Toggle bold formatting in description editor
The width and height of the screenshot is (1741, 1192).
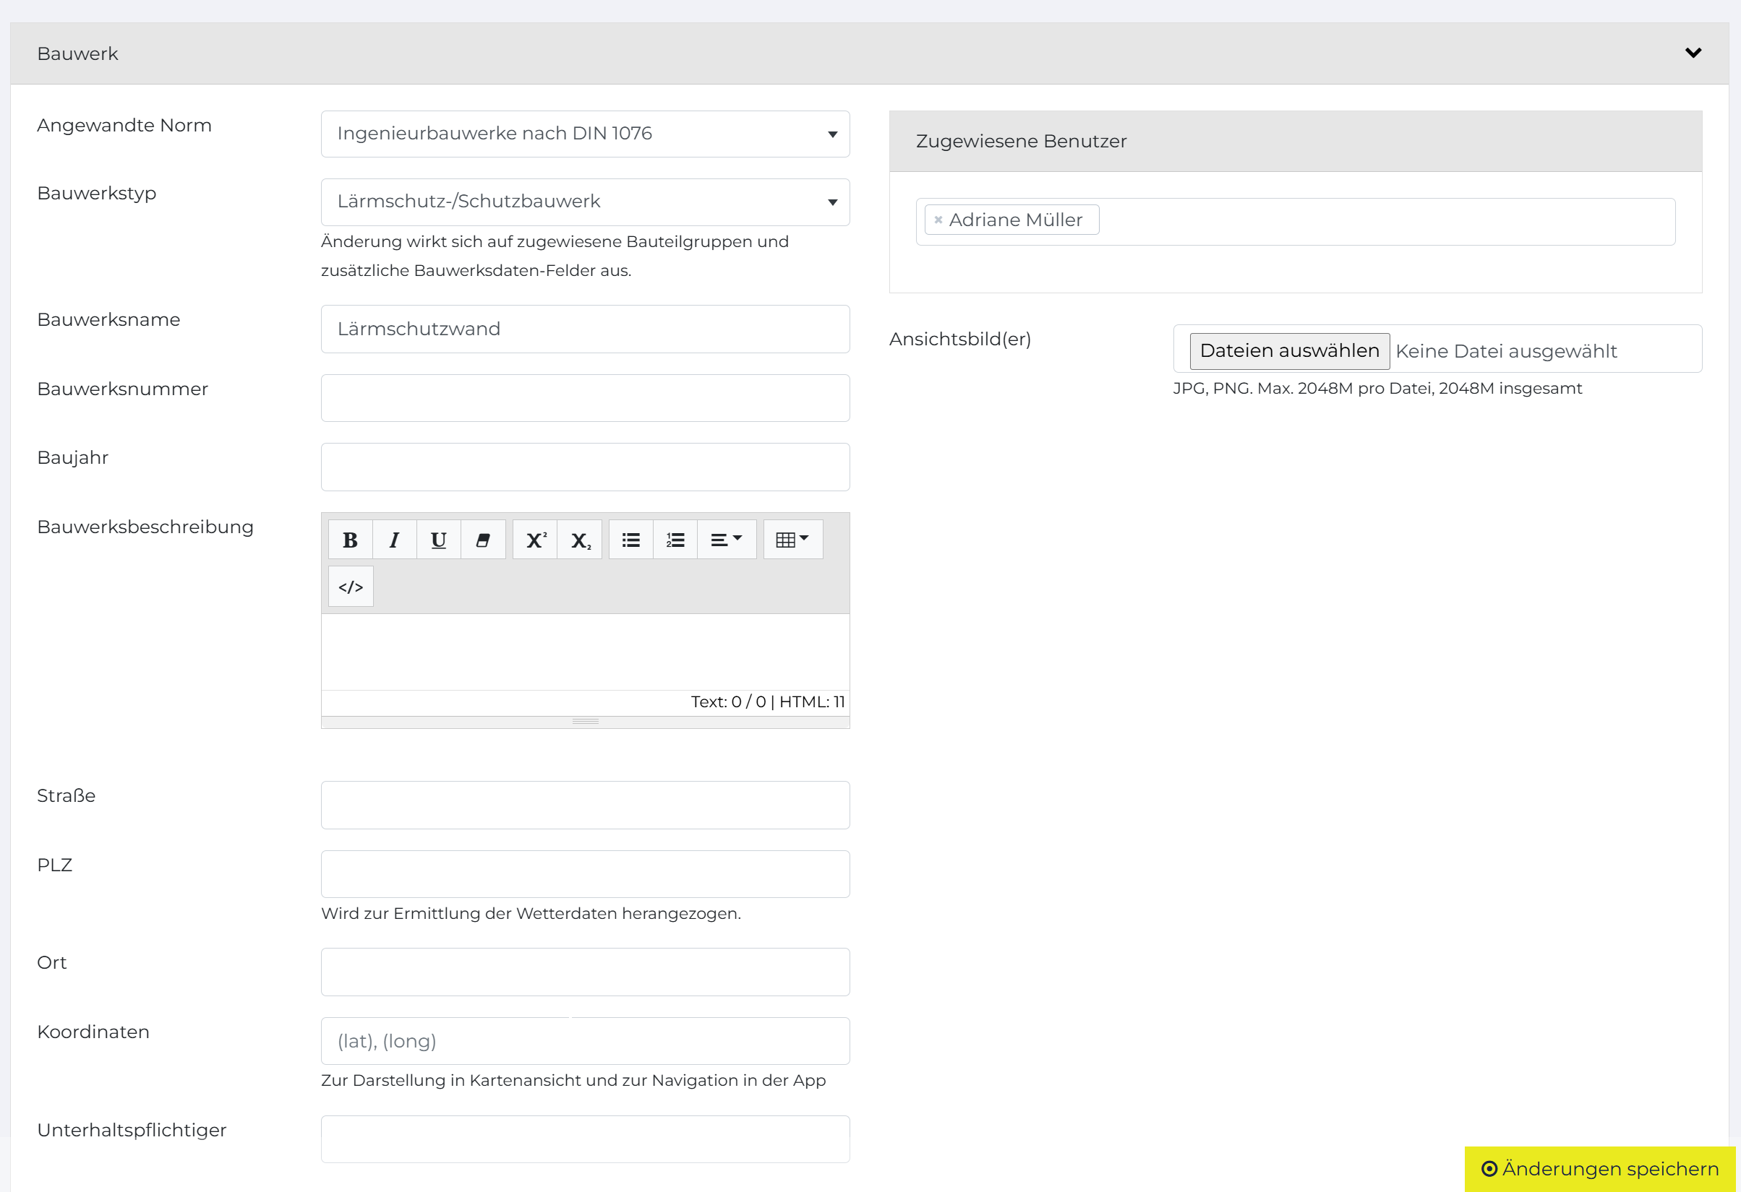coord(350,540)
